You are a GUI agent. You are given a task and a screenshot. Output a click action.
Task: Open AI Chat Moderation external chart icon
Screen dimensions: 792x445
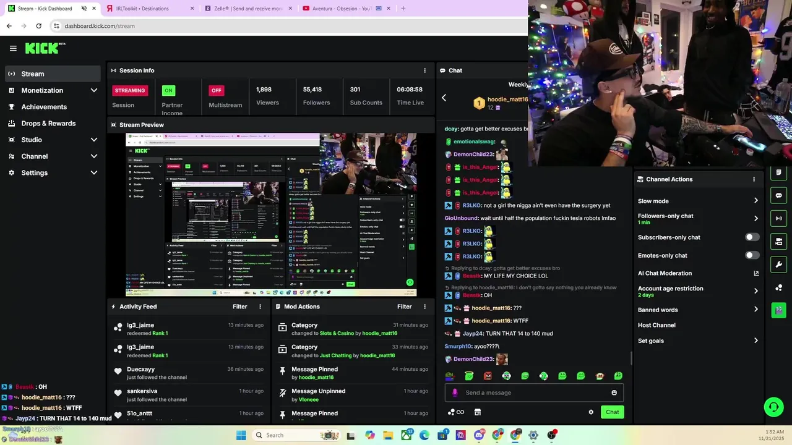coord(755,273)
